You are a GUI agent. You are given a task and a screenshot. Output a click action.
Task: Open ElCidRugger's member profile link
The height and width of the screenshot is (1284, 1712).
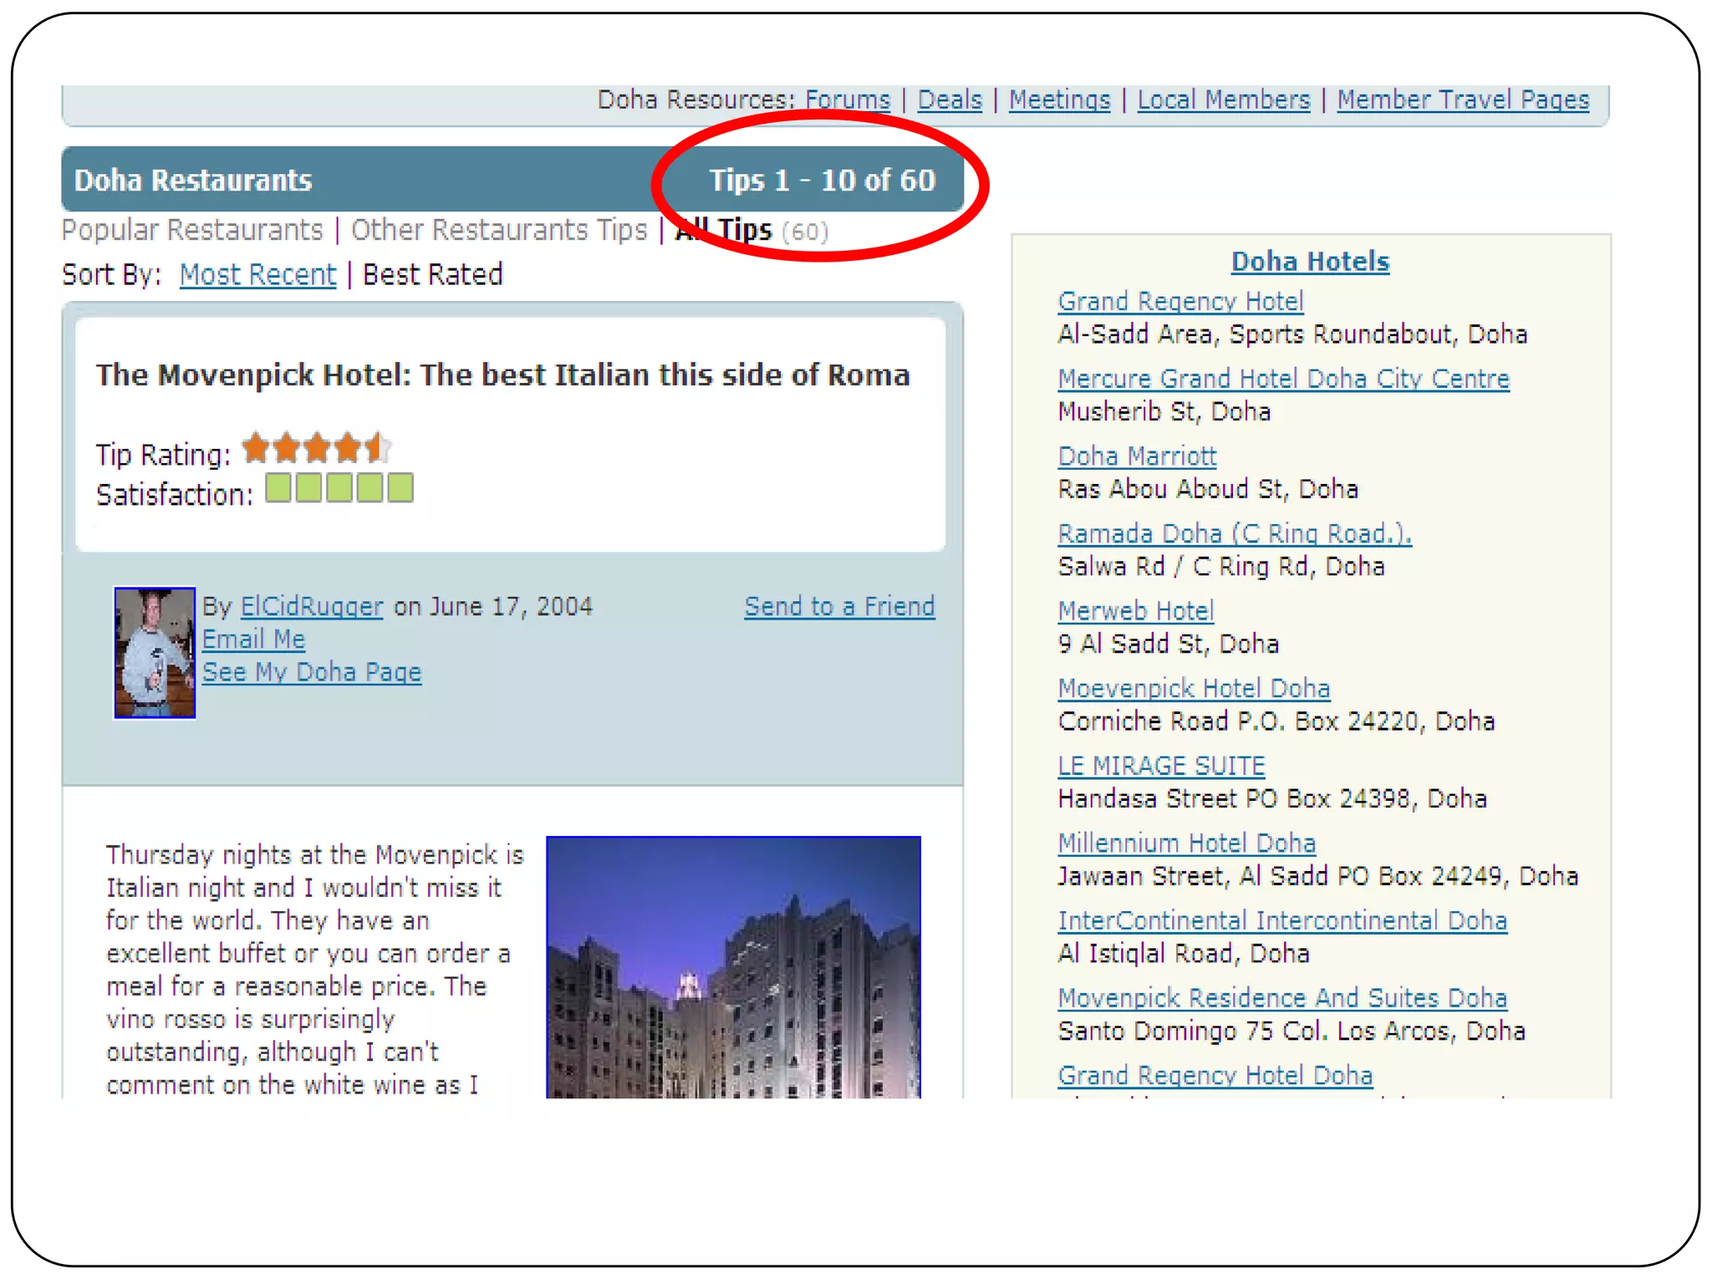click(312, 607)
